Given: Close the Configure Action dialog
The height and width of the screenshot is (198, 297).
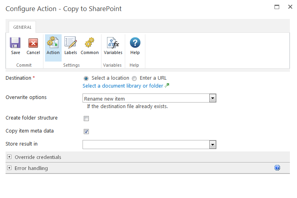Looking at the screenshot, I should [x=290, y=7].
